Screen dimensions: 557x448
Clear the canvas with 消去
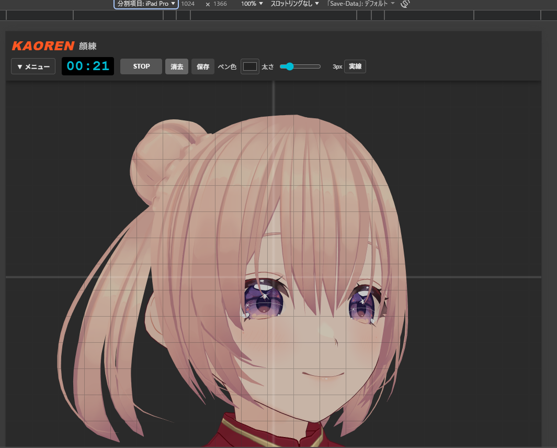pyautogui.click(x=177, y=66)
